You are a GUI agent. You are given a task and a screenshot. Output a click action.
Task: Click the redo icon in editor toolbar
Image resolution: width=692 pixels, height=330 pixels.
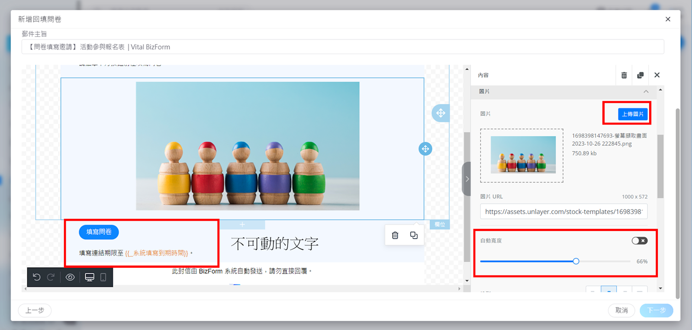51,277
